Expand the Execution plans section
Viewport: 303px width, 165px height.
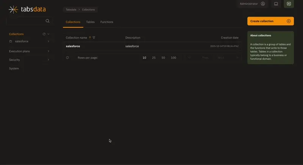tap(48, 51)
